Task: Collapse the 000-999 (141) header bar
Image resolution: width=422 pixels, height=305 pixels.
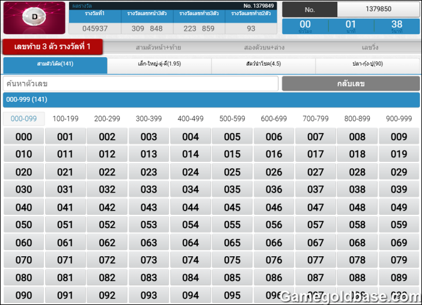Action: tap(210, 100)
